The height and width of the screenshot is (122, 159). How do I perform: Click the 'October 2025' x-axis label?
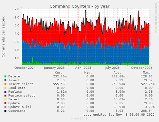click(142, 68)
